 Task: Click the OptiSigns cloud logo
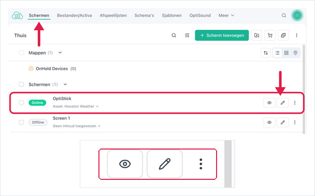(x=17, y=16)
